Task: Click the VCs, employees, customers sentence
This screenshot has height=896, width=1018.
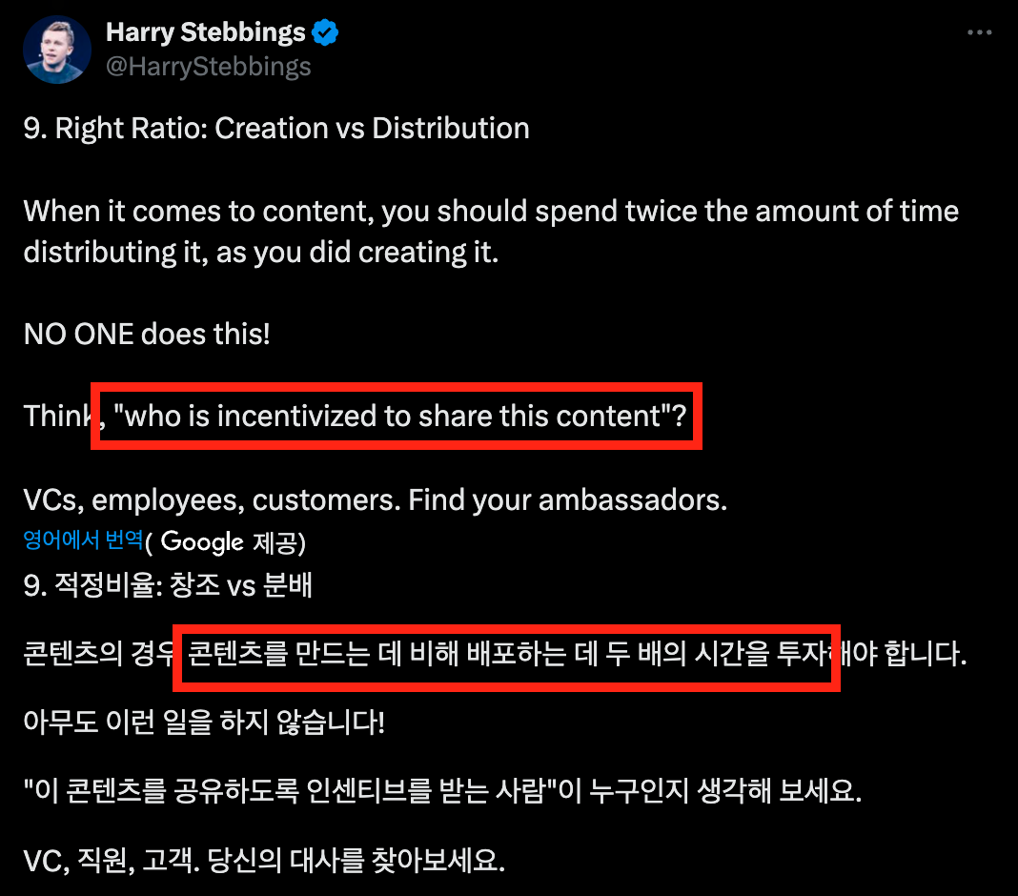Action: 376,499
